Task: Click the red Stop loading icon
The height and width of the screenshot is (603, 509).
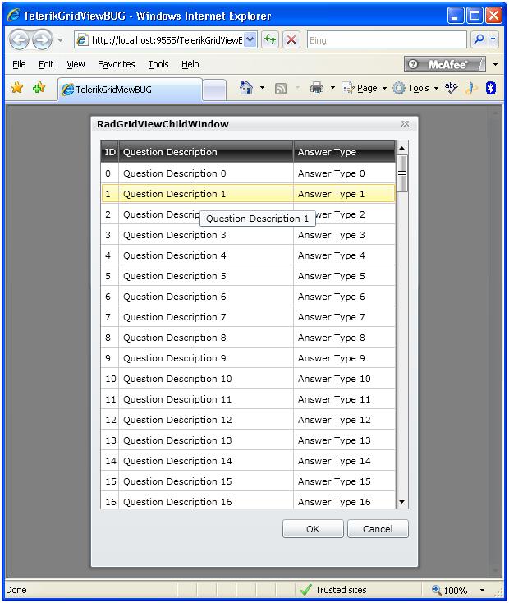Action: (291, 39)
